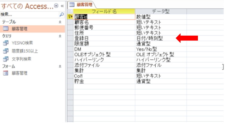Viewport: 227px width, 127px height.
Task: Select the YESNO検索 query icon
Action: tap(6, 43)
